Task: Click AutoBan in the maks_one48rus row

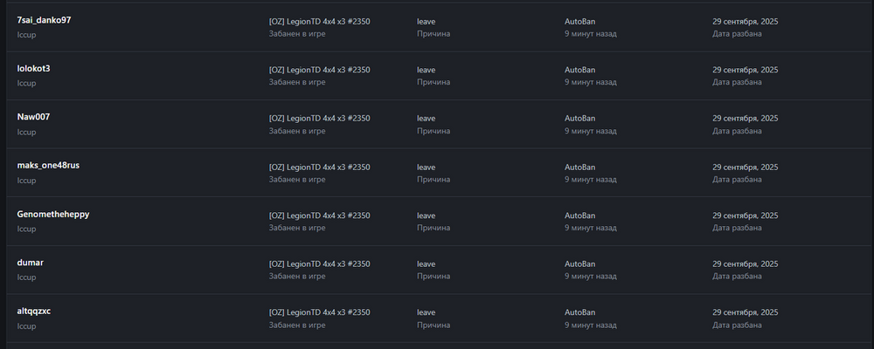Action: click(x=579, y=167)
